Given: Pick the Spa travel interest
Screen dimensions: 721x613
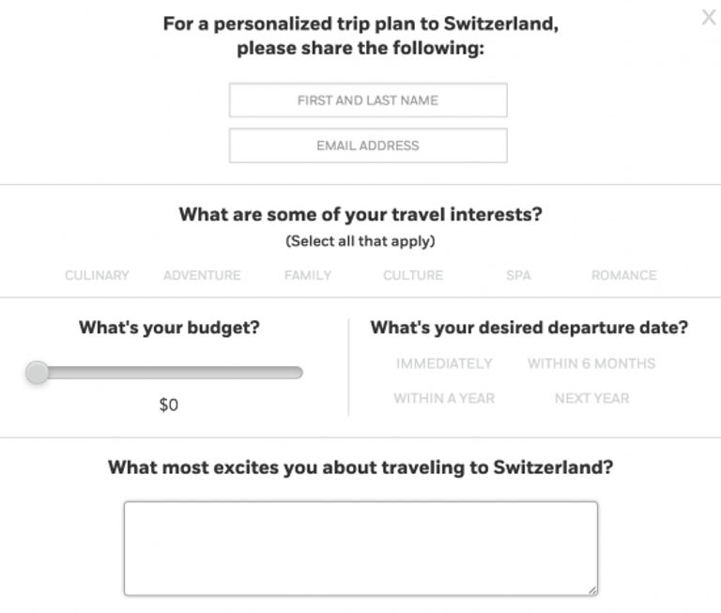Looking at the screenshot, I should pos(518,275).
